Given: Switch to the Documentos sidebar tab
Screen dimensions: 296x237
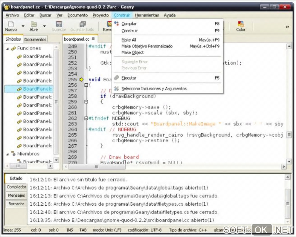Looking at the screenshot, I should click(x=35, y=39).
